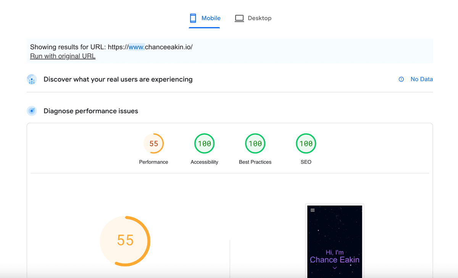
Task: Click the diagnose performance radar icon
Action: tap(32, 111)
